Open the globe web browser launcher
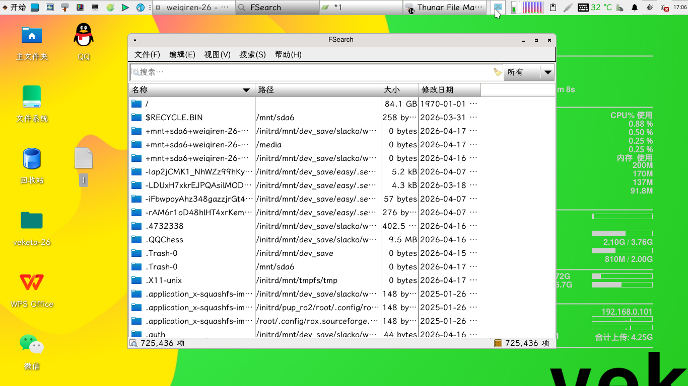 (141, 8)
